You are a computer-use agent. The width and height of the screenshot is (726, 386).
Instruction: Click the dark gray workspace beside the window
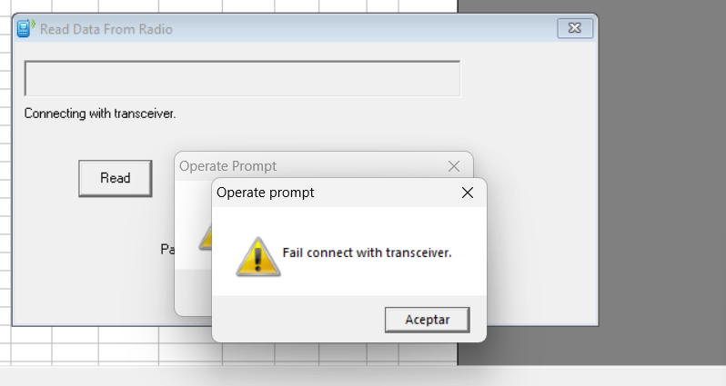(662, 185)
